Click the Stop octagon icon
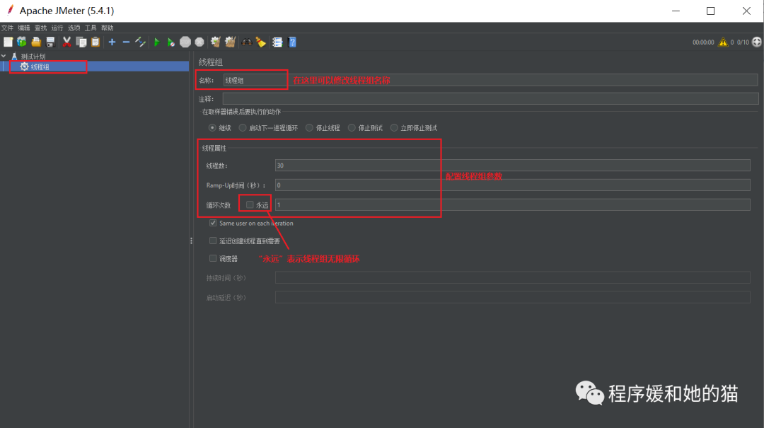Image resolution: width=764 pixels, height=428 pixels. (x=185, y=42)
